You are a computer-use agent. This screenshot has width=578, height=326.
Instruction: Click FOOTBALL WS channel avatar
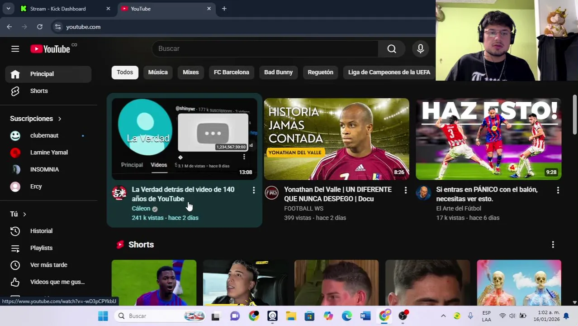pos(271,193)
